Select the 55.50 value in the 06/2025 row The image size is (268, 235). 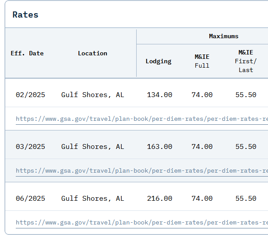pyautogui.click(x=246, y=199)
